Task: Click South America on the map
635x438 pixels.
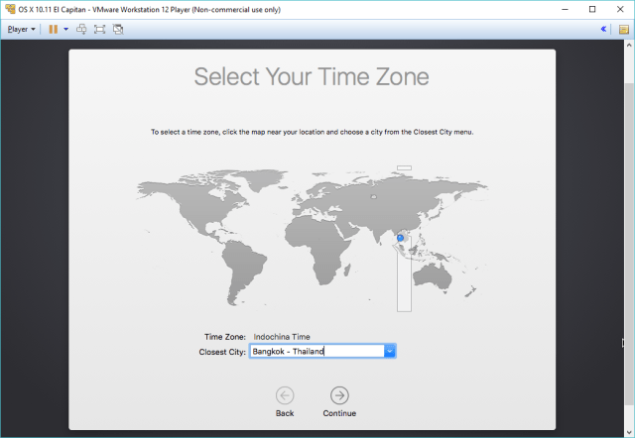Action: [243, 271]
